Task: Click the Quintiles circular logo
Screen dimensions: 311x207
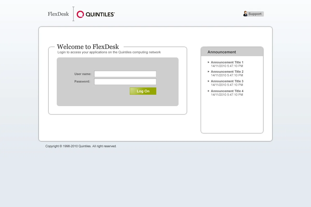Action: [x=80, y=14]
